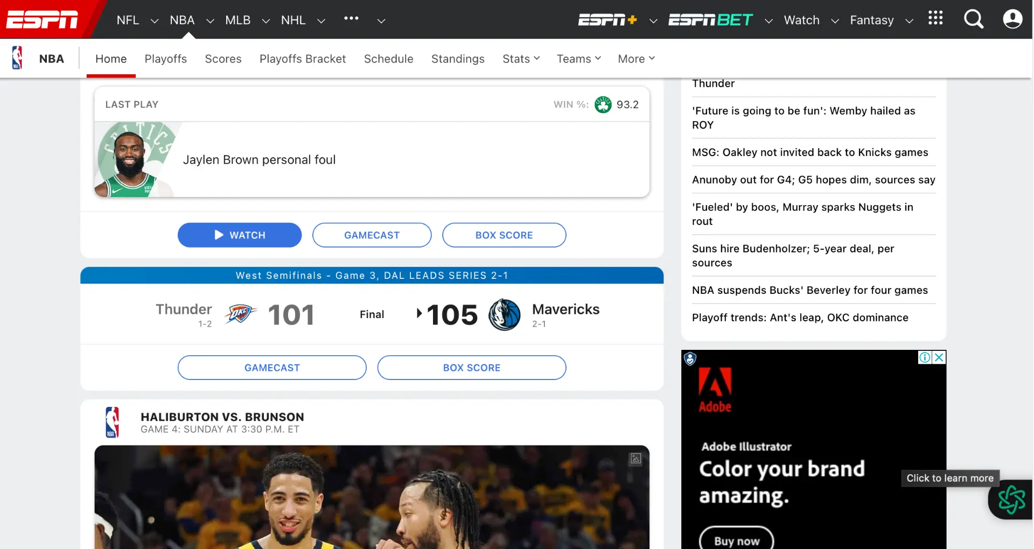Screen dimensions: 1034x549
Task: Click the Adobe logo in the ad
Action: [x=715, y=390]
